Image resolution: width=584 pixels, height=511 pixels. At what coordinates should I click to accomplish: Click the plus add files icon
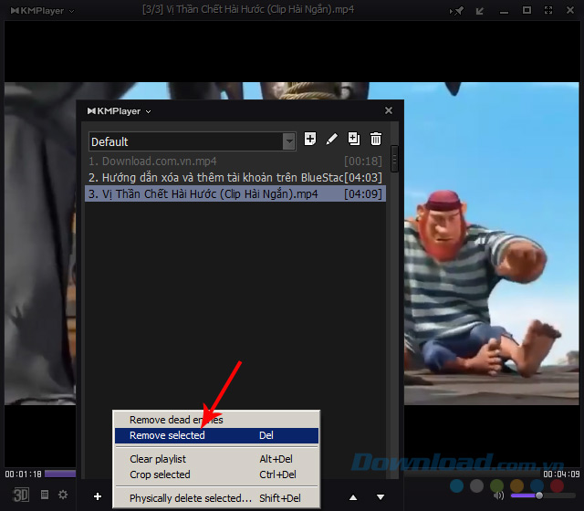(x=97, y=496)
